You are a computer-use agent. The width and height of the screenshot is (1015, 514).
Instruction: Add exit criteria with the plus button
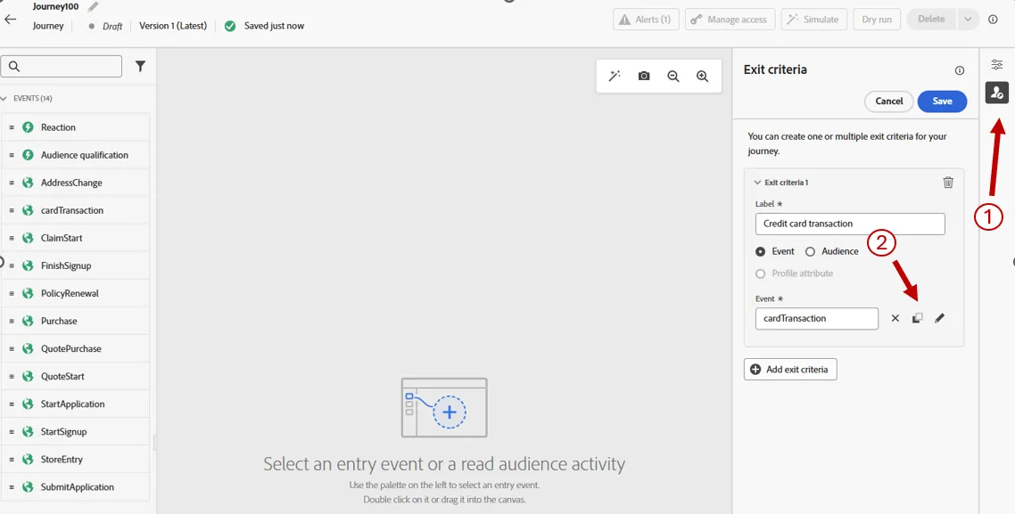pyautogui.click(x=790, y=369)
